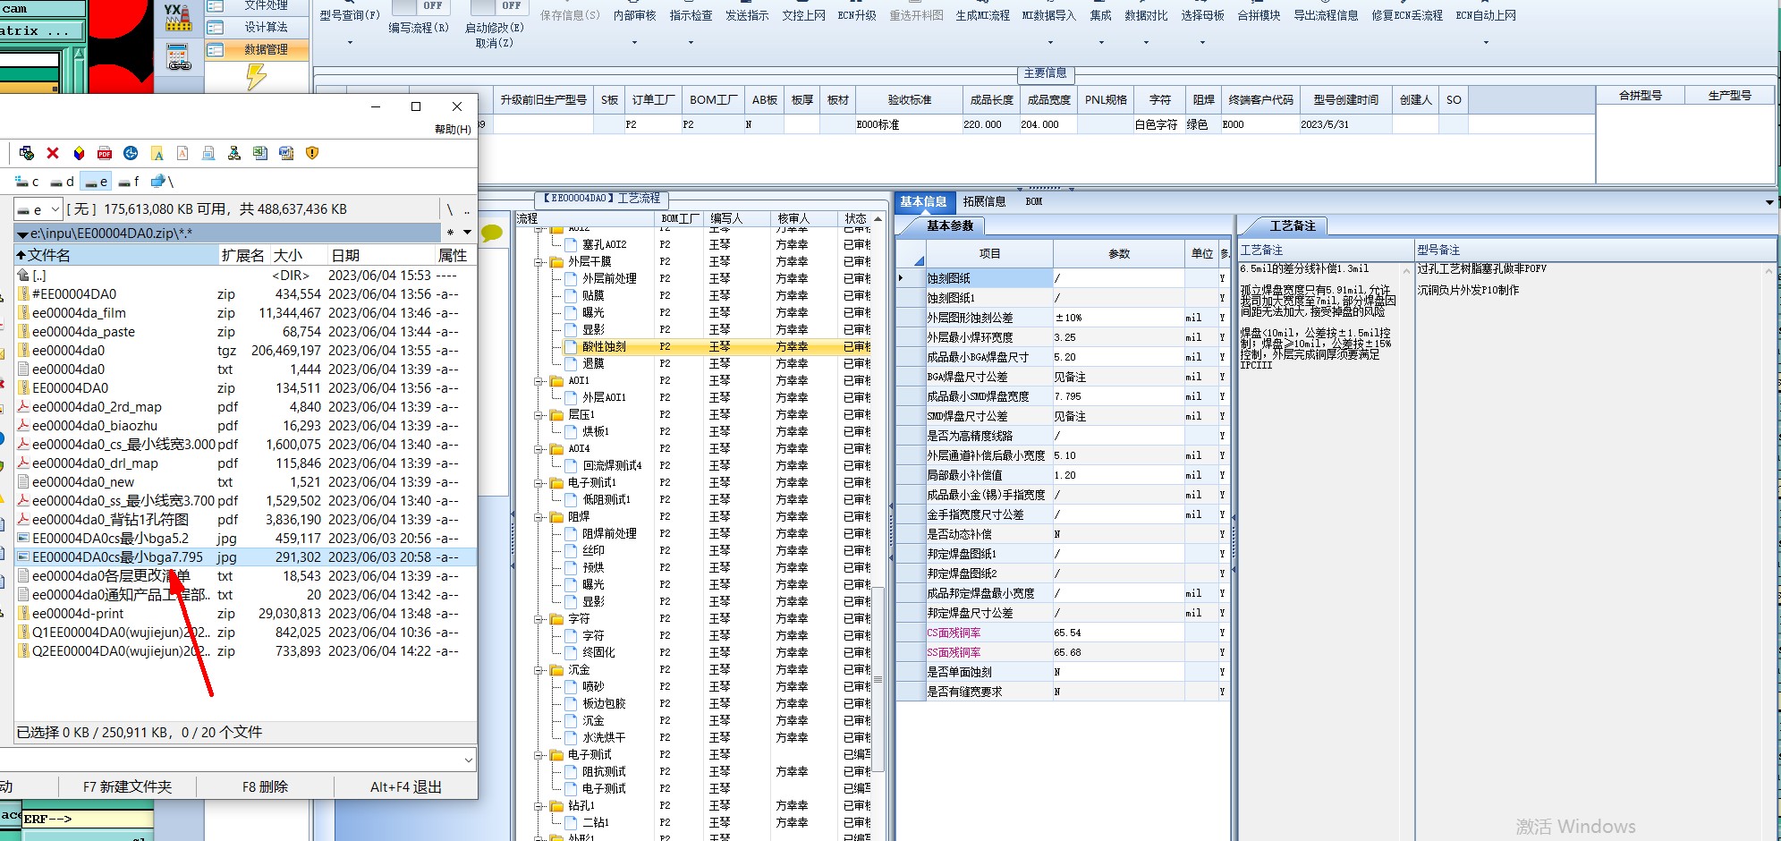Click the 工艺备注 panel header tab
This screenshot has width=1781, height=841.
coord(1292,225)
